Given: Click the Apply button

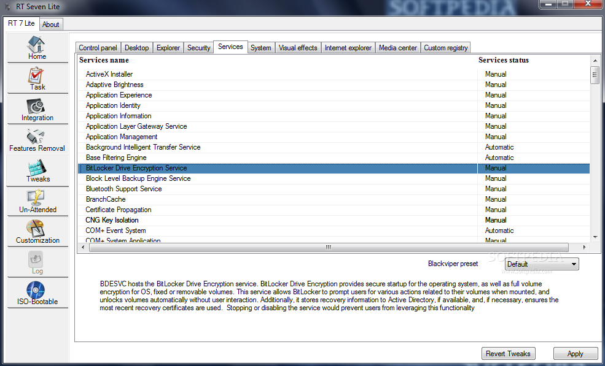Looking at the screenshot, I should (x=576, y=354).
